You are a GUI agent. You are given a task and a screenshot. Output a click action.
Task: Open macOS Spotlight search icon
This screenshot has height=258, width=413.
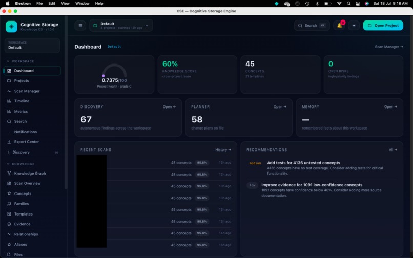click(x=349, y=4)
